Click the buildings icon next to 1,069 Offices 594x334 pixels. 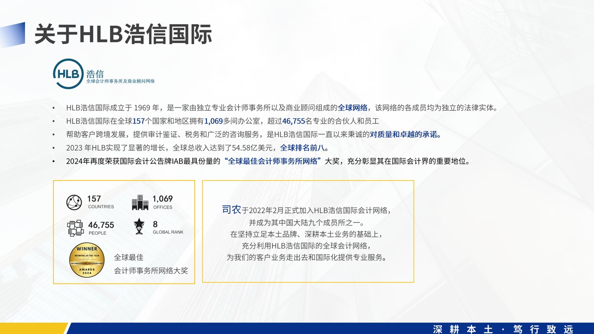[x=140, y=202]
